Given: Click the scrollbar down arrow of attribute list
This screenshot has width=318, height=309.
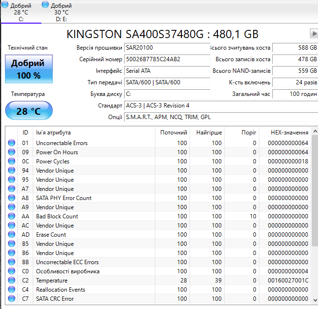Looking at the screenshot, I should 315,300.
